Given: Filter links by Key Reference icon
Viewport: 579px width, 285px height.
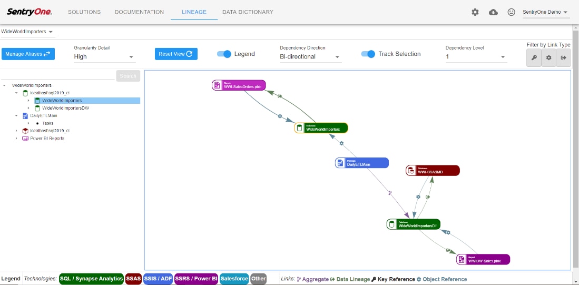Looking at the screenshot, I should tap(534, 57).
